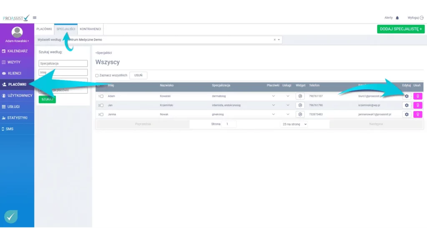This screenshot has height=240, width=427.
Task: Click the user avatar icon
Action: coord(17,32)
